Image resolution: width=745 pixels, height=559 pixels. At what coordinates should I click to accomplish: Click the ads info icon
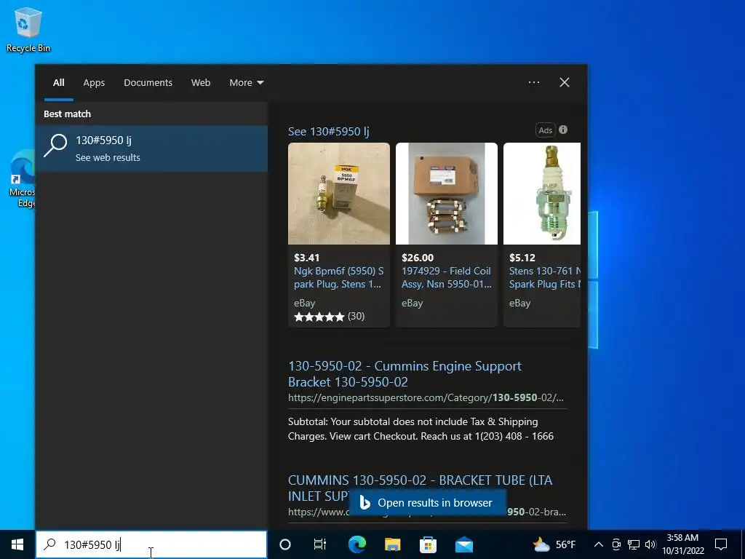pyautogui.click(x=563, y=130)
